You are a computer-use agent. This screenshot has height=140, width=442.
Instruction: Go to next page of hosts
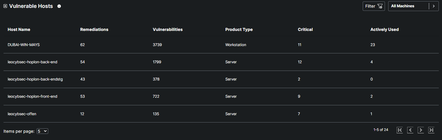coord(421,130)
